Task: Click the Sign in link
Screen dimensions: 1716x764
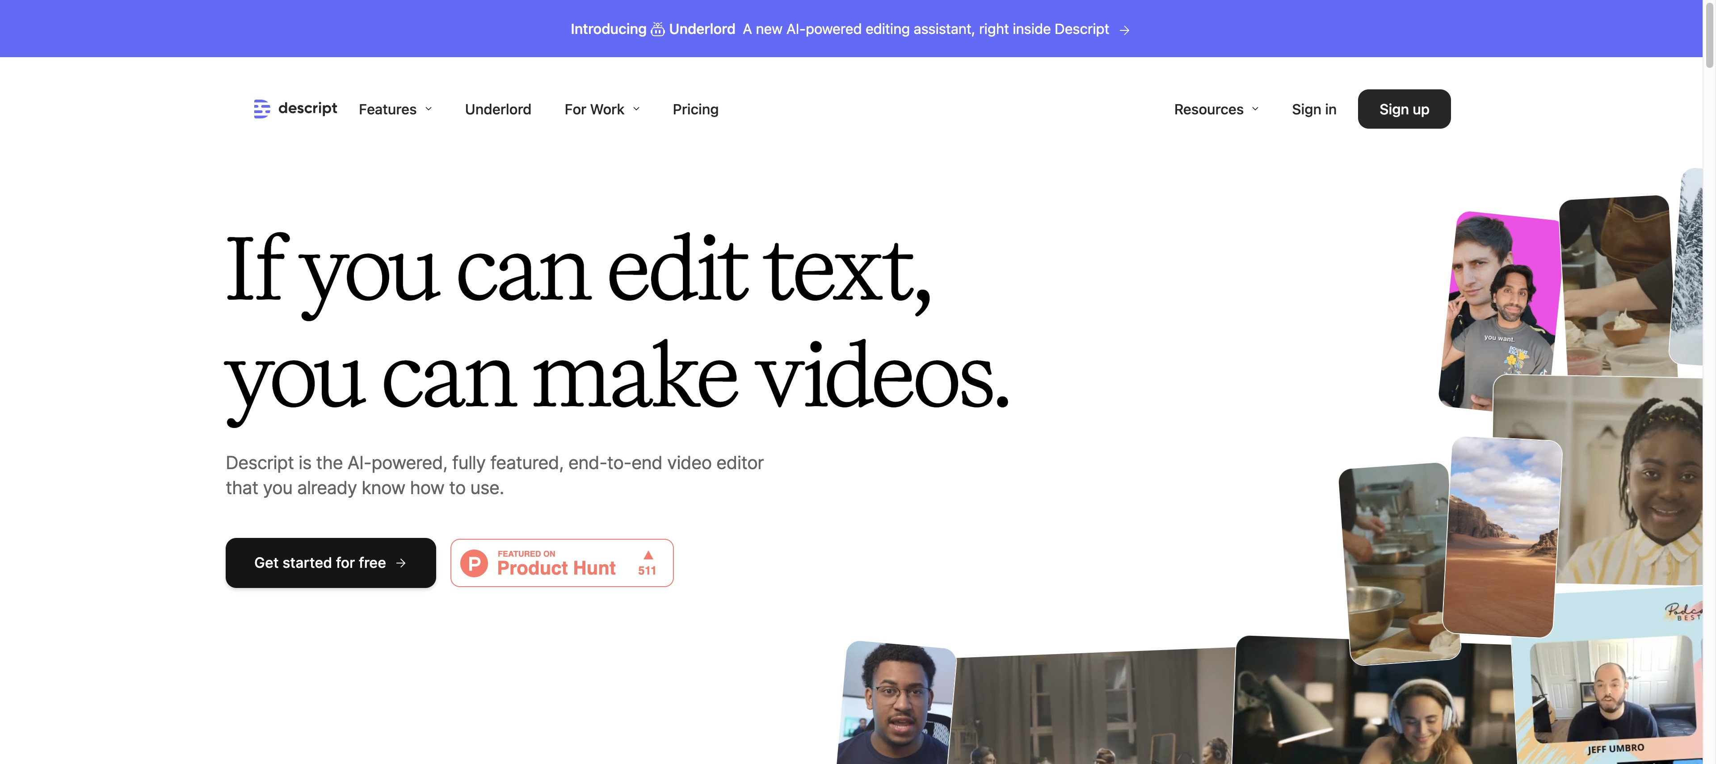Action: click(x=1314, y=109)
